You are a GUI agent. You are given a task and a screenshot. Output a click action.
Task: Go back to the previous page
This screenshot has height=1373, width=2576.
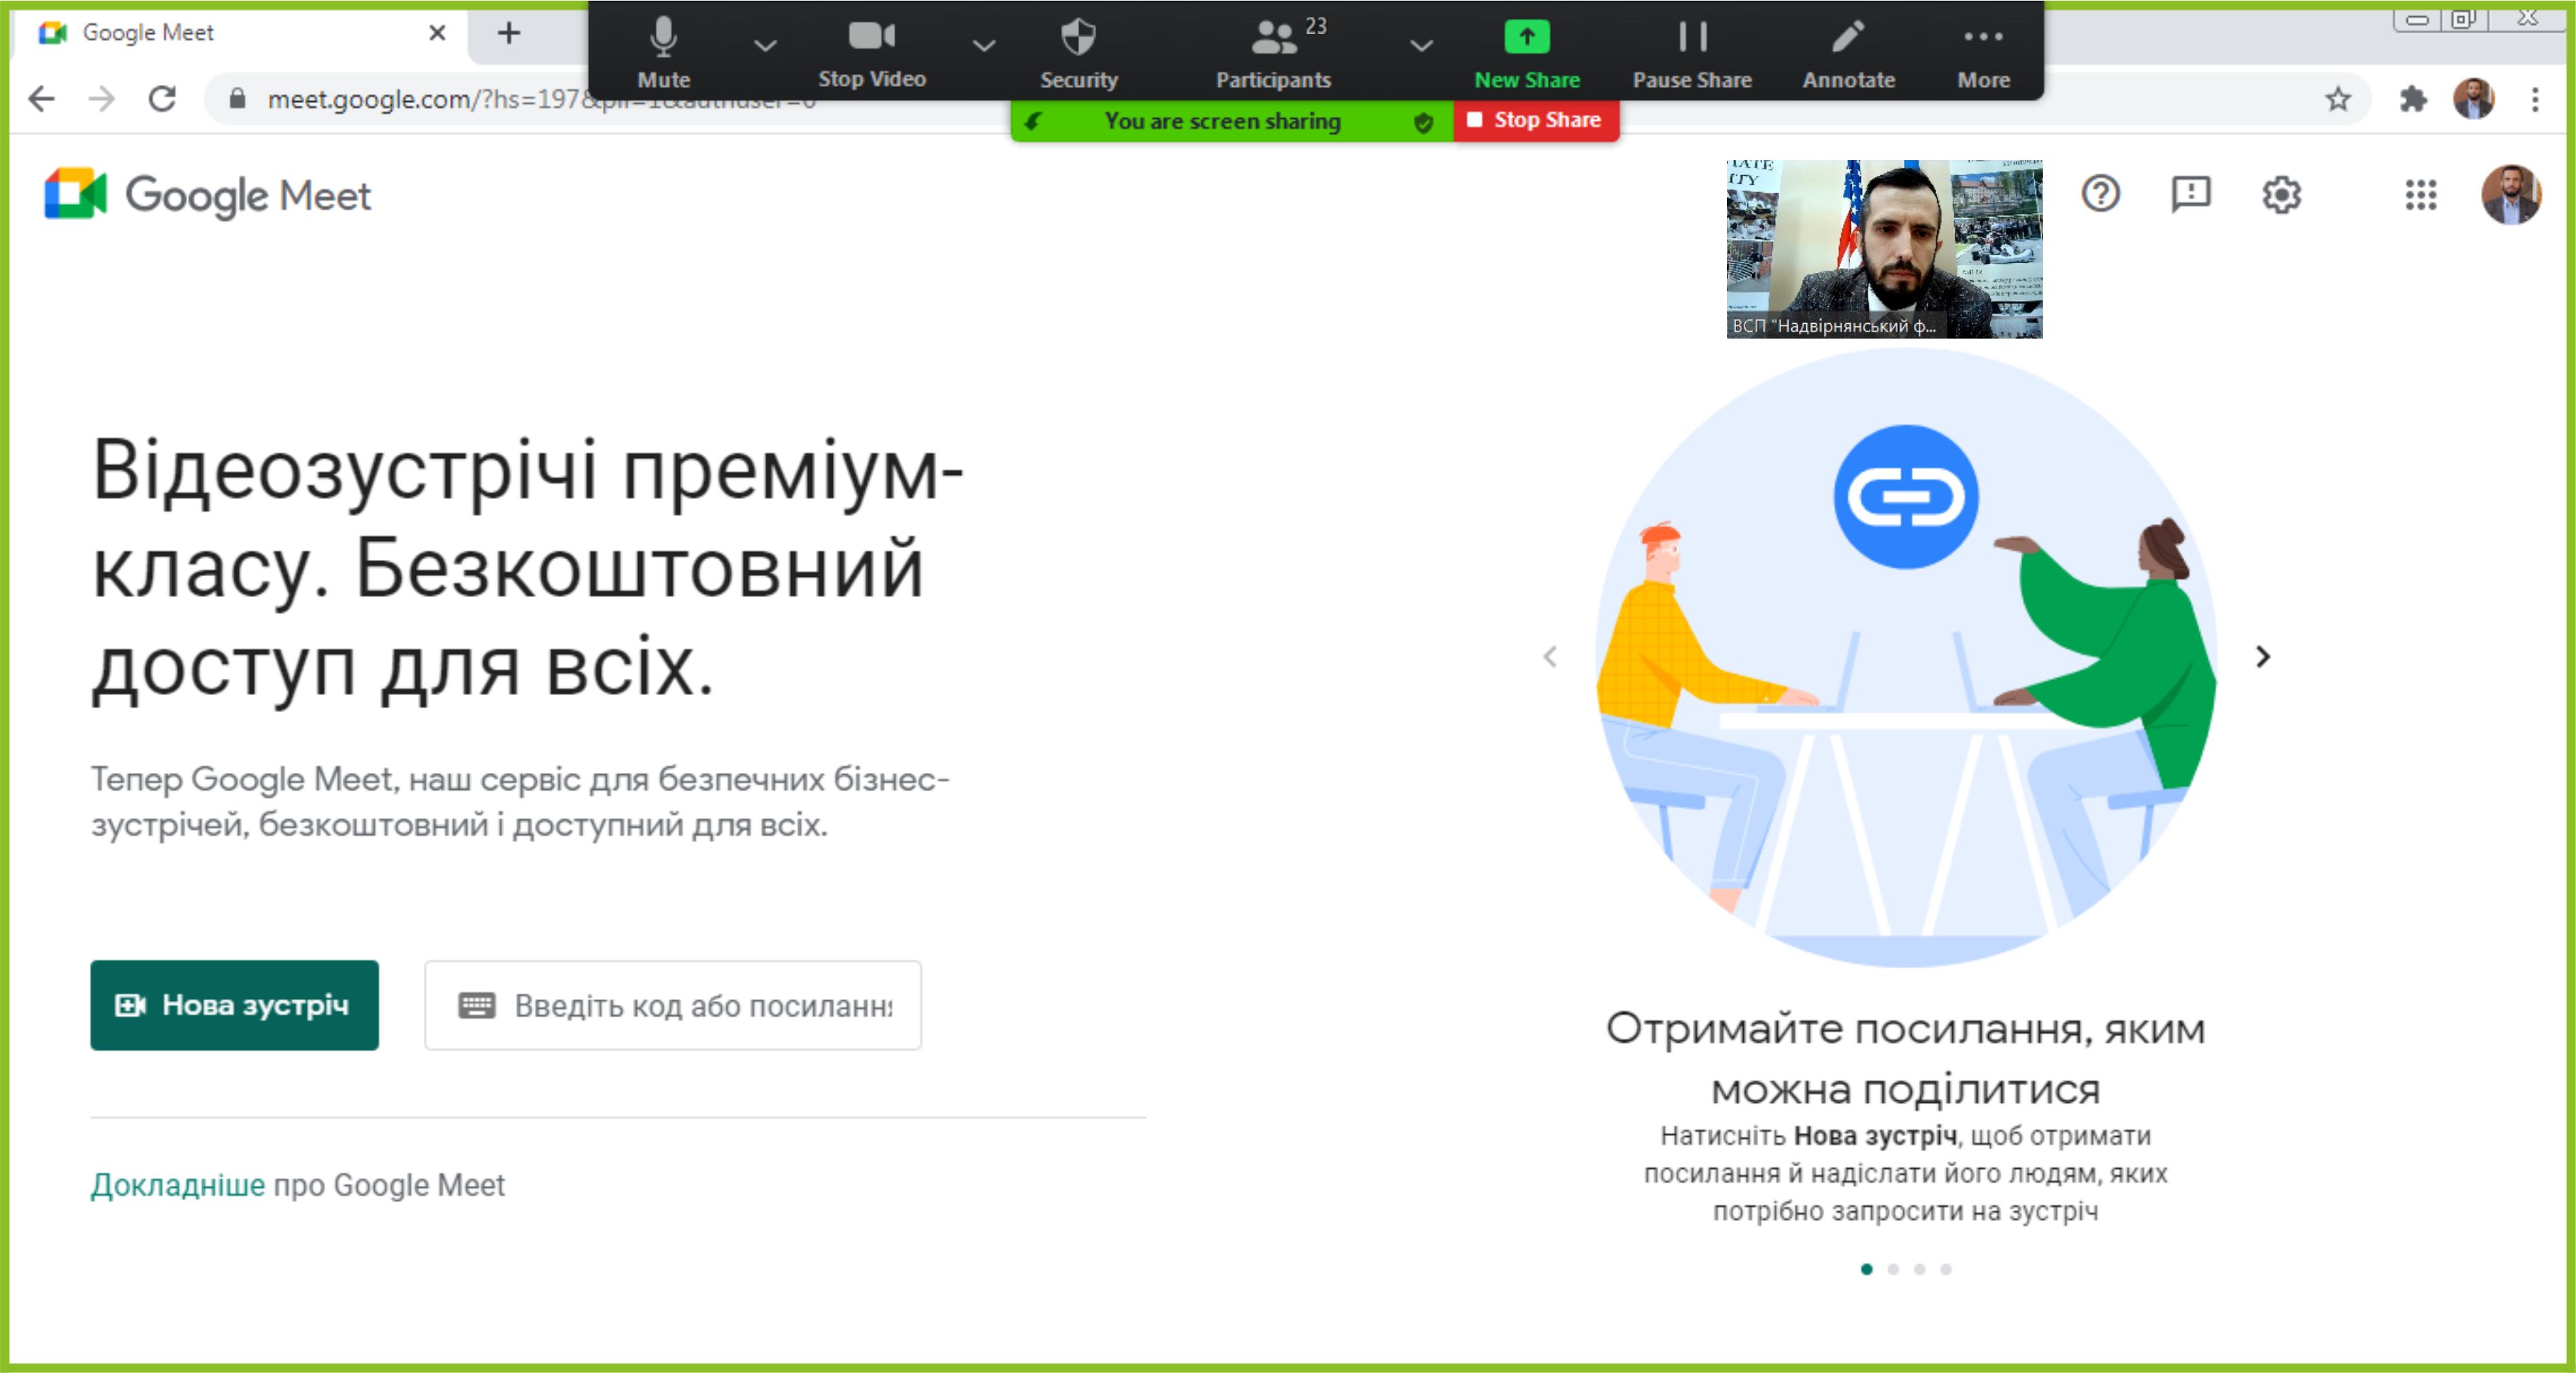(42, 98)
